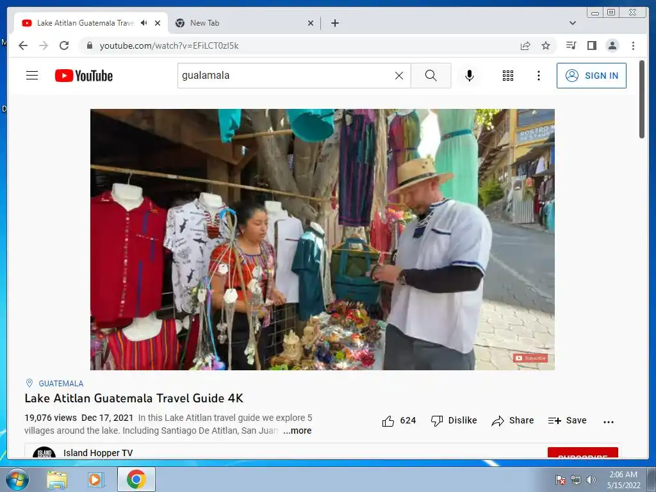Click the video title text
The height and width of the screenshot is (492, 656).
(134, 398)
